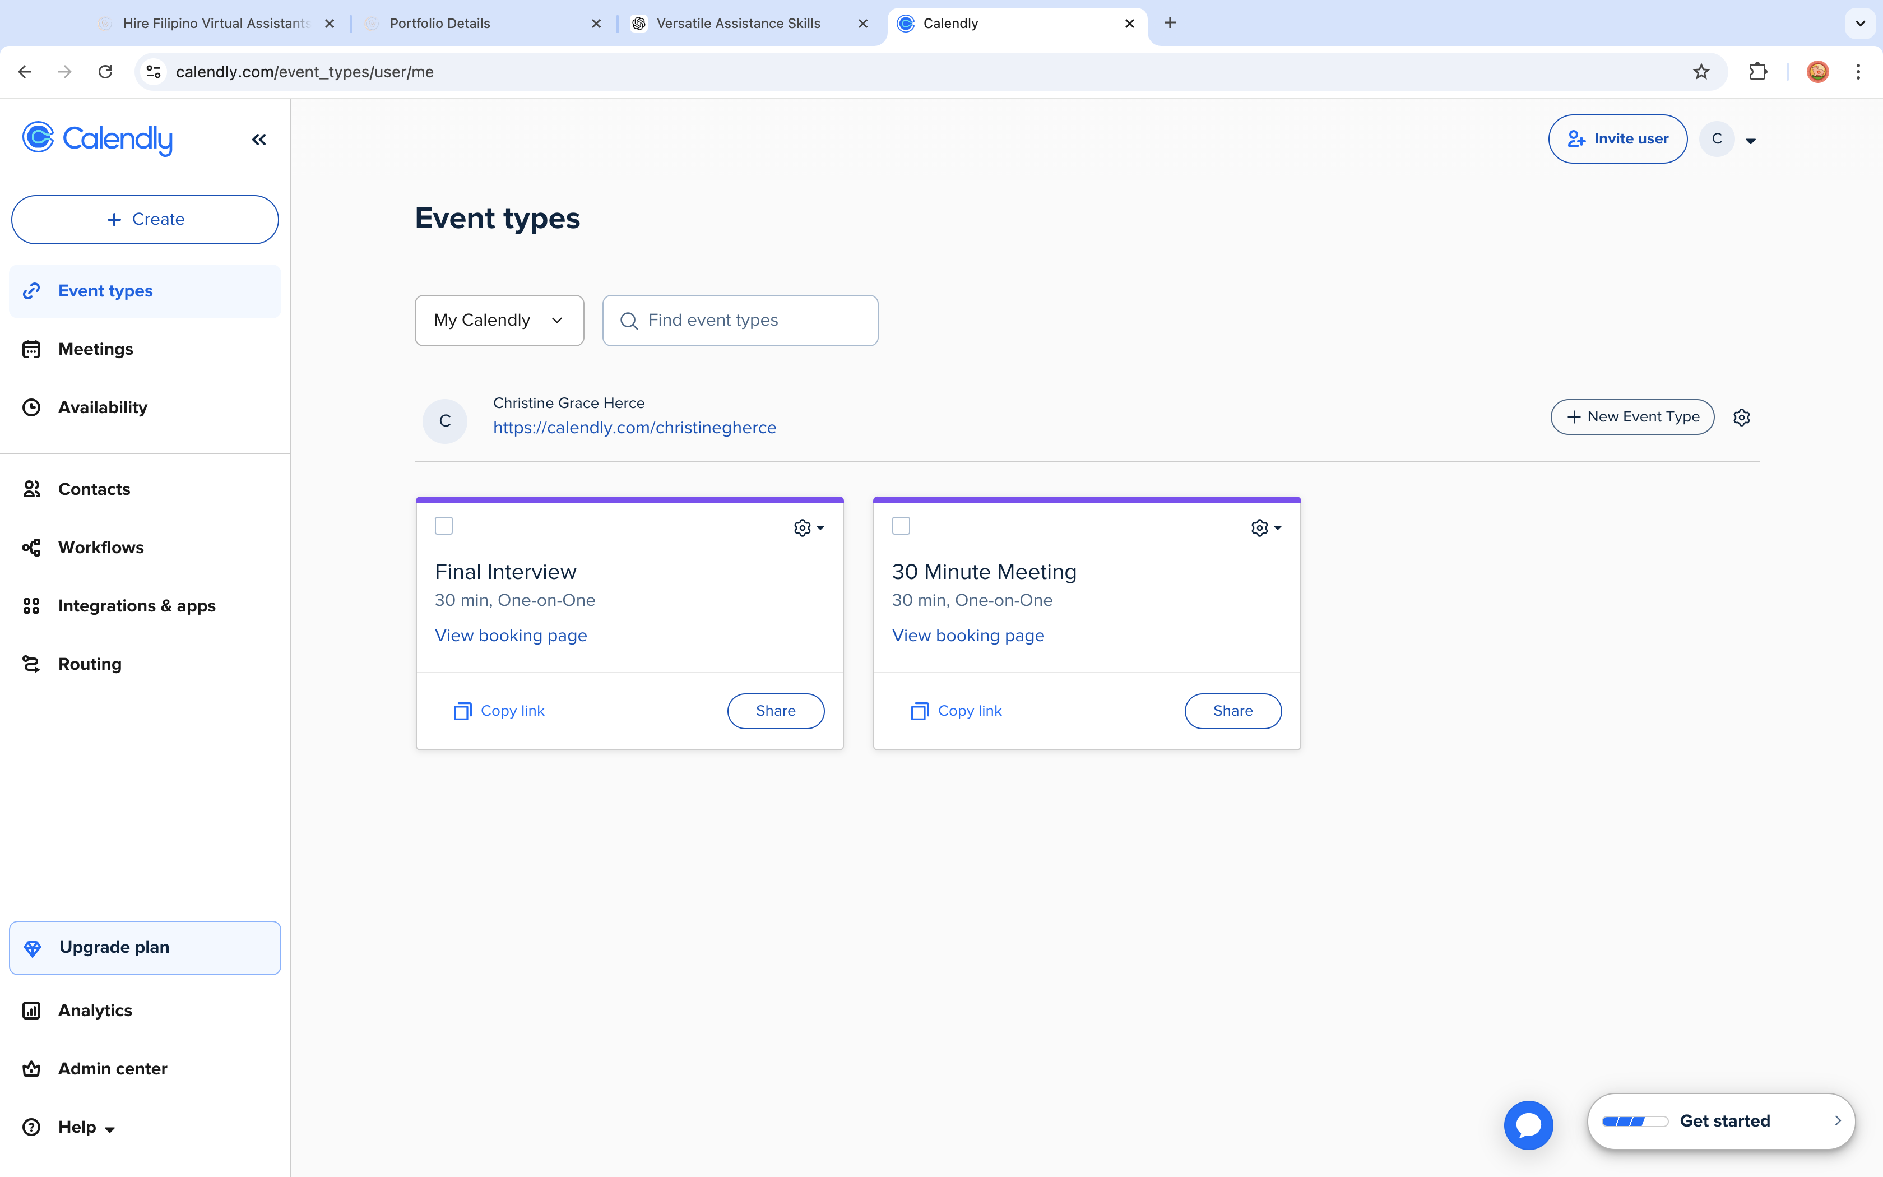Image resolution: width=1883 pixels, height=1177 pixels.
Task: Click the gear icon beside New Event Type
Action: point(1741,417)
